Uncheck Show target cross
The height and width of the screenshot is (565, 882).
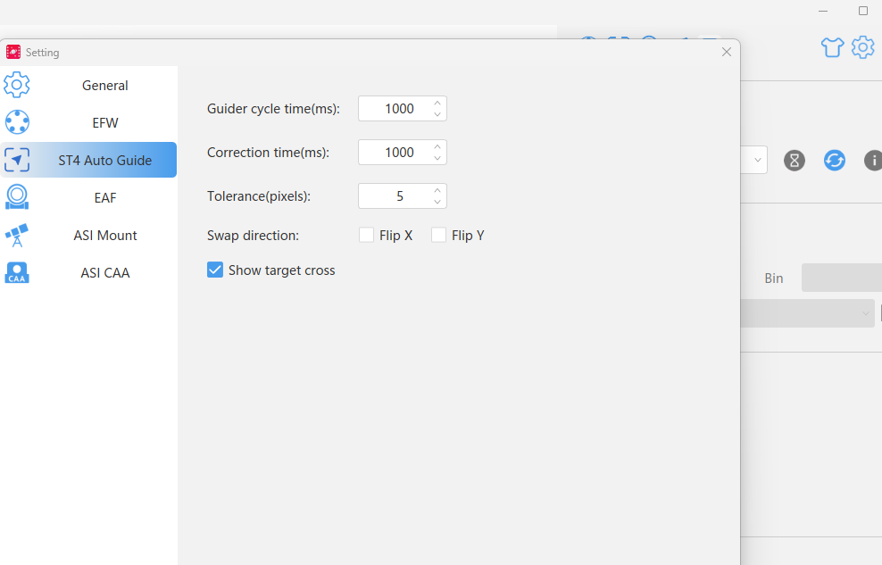215,270
